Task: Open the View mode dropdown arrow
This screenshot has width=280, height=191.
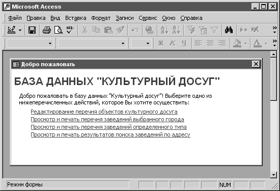Action: coord(20,30)
